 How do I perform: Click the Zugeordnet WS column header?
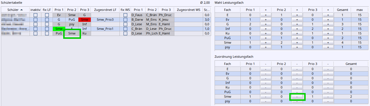(x=188, y=10)
